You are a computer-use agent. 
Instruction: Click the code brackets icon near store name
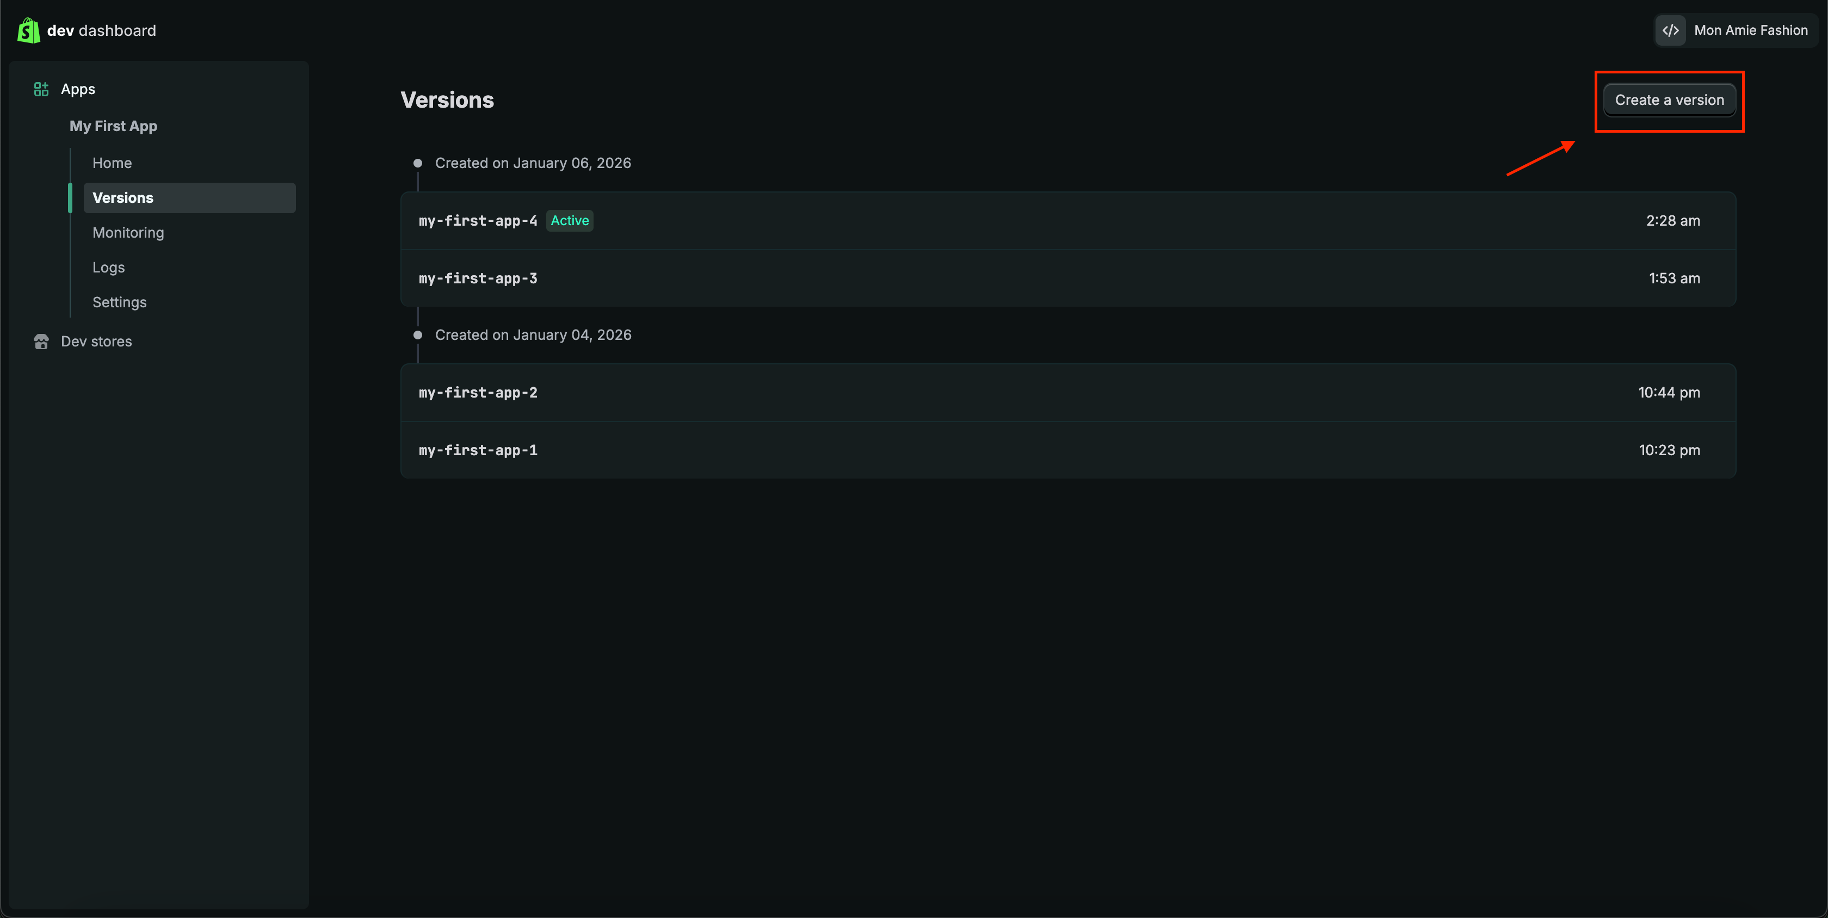(1670, 30)
